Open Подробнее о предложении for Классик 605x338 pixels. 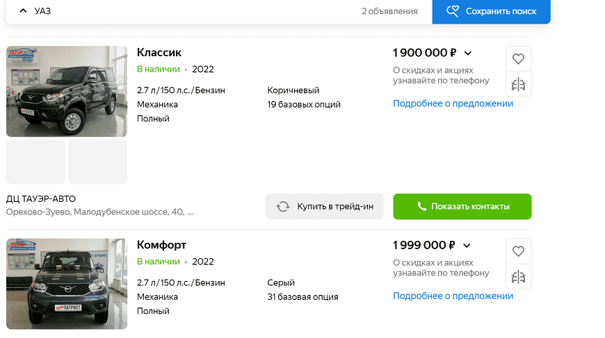click(453, 103)
